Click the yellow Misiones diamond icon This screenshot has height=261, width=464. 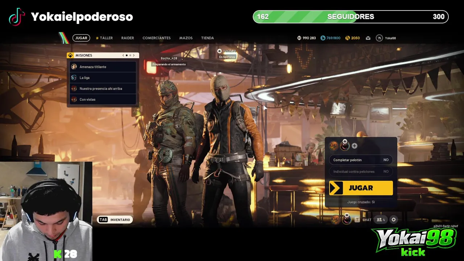tap(70, 55)
